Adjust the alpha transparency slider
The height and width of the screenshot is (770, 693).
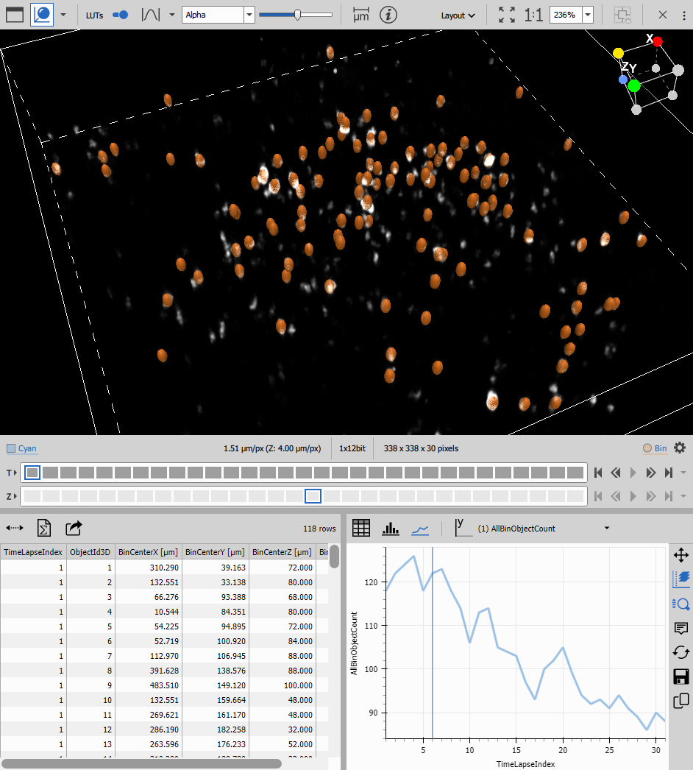coord(298,13)
